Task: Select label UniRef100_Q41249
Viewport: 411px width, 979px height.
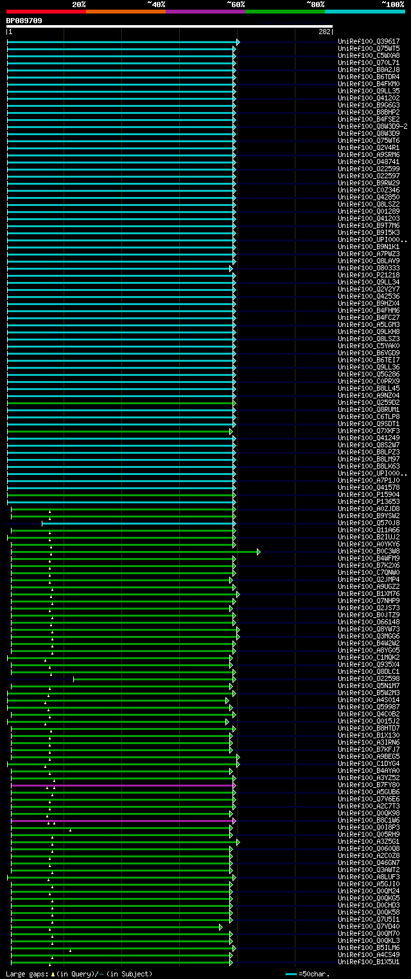Action: click(x=369, y=438)
